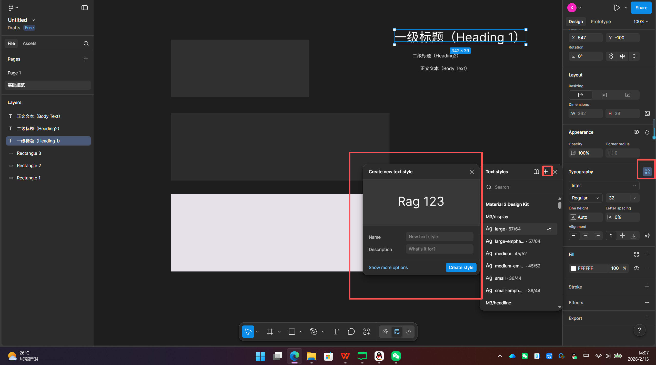This screenshot has height=365, width=656.
Task: Open the Actions components tool
Action: (367, 332)
